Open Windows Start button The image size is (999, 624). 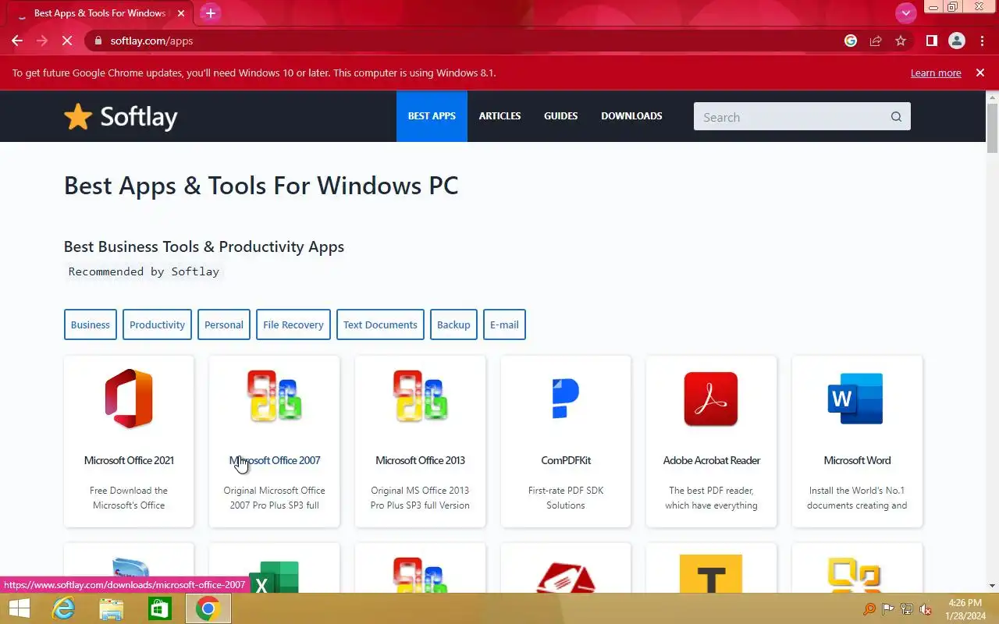(x=19, y=608)
